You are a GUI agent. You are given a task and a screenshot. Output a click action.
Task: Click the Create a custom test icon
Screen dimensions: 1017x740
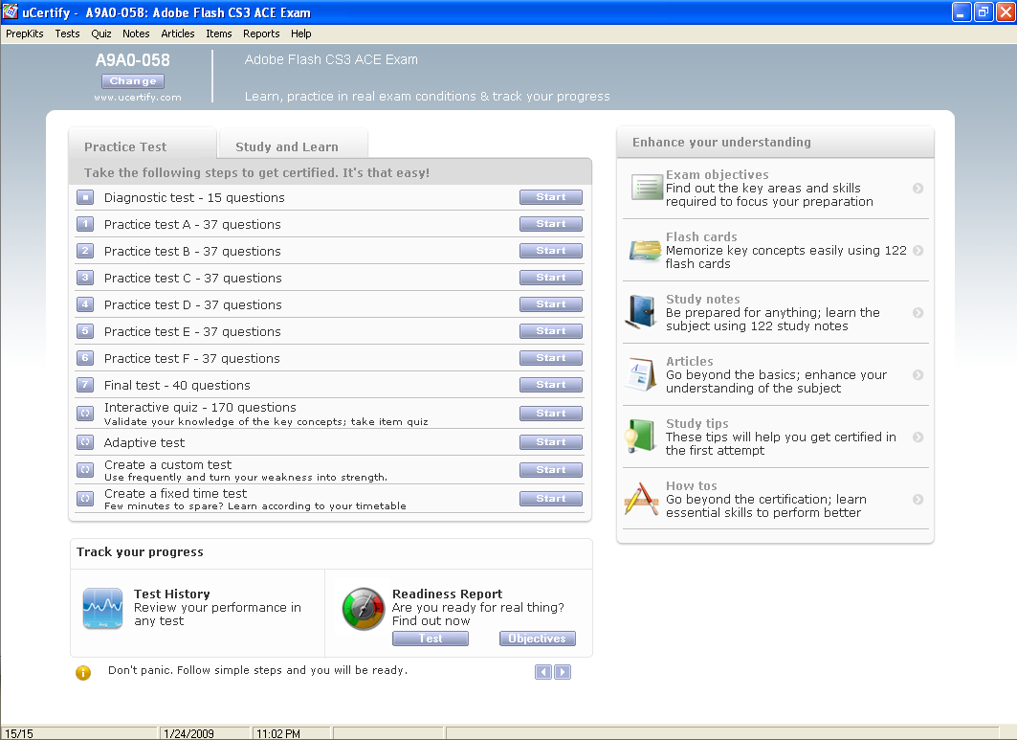(x=85, y=470)
